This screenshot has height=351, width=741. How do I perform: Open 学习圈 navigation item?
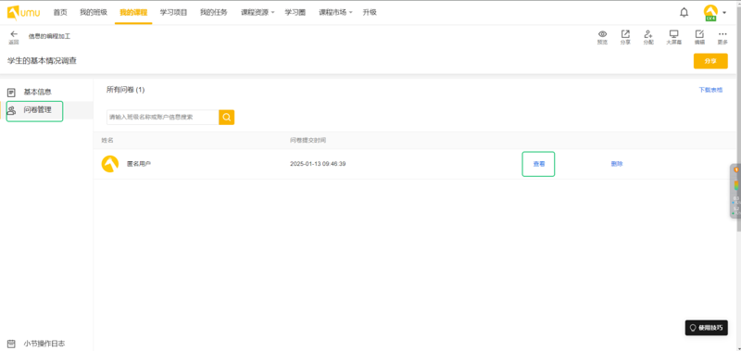point(295,13)
